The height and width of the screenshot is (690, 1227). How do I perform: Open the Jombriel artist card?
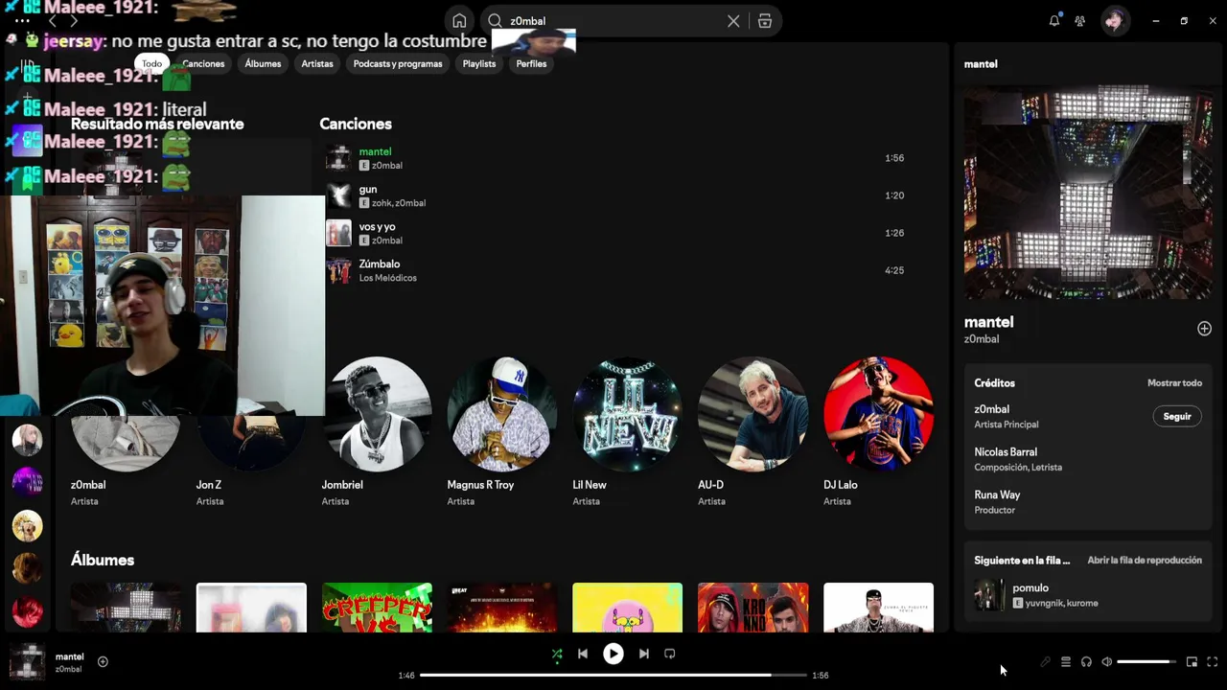(x=377, y=431)
